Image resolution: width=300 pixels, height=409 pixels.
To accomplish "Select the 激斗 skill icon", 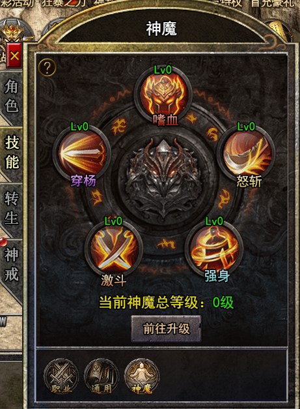I will click(x=113, y=248).
